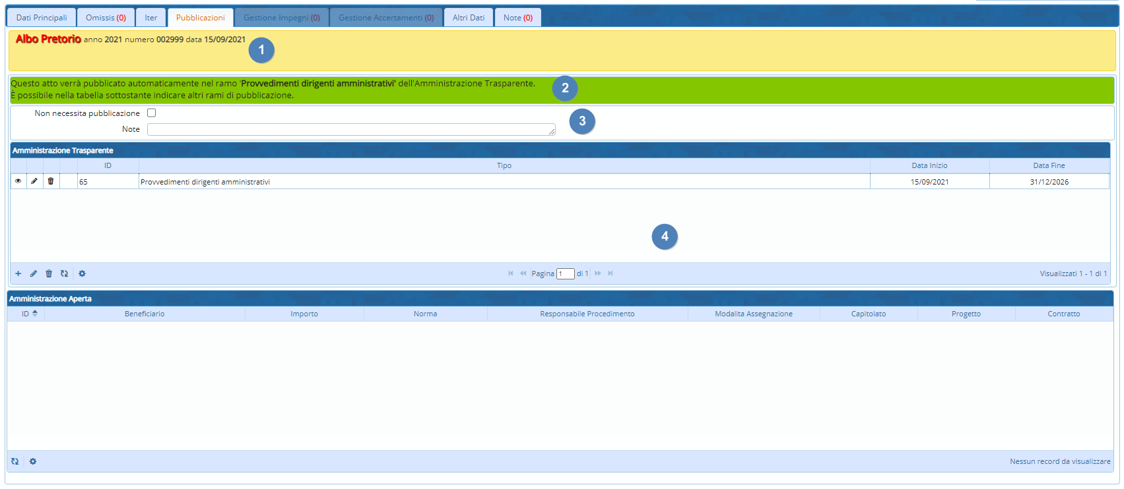The width and height of the screenshot is (1124, 489).
Task: Sort Amministrazione Aperta by ID column
Action: [26, 314]
